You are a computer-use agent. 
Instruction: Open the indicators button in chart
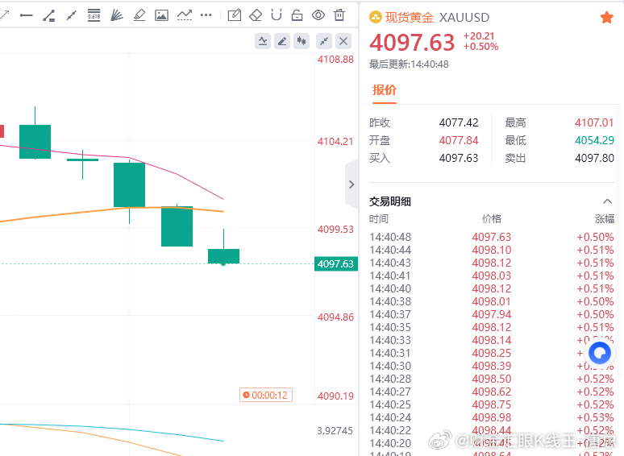click(263, 41)
